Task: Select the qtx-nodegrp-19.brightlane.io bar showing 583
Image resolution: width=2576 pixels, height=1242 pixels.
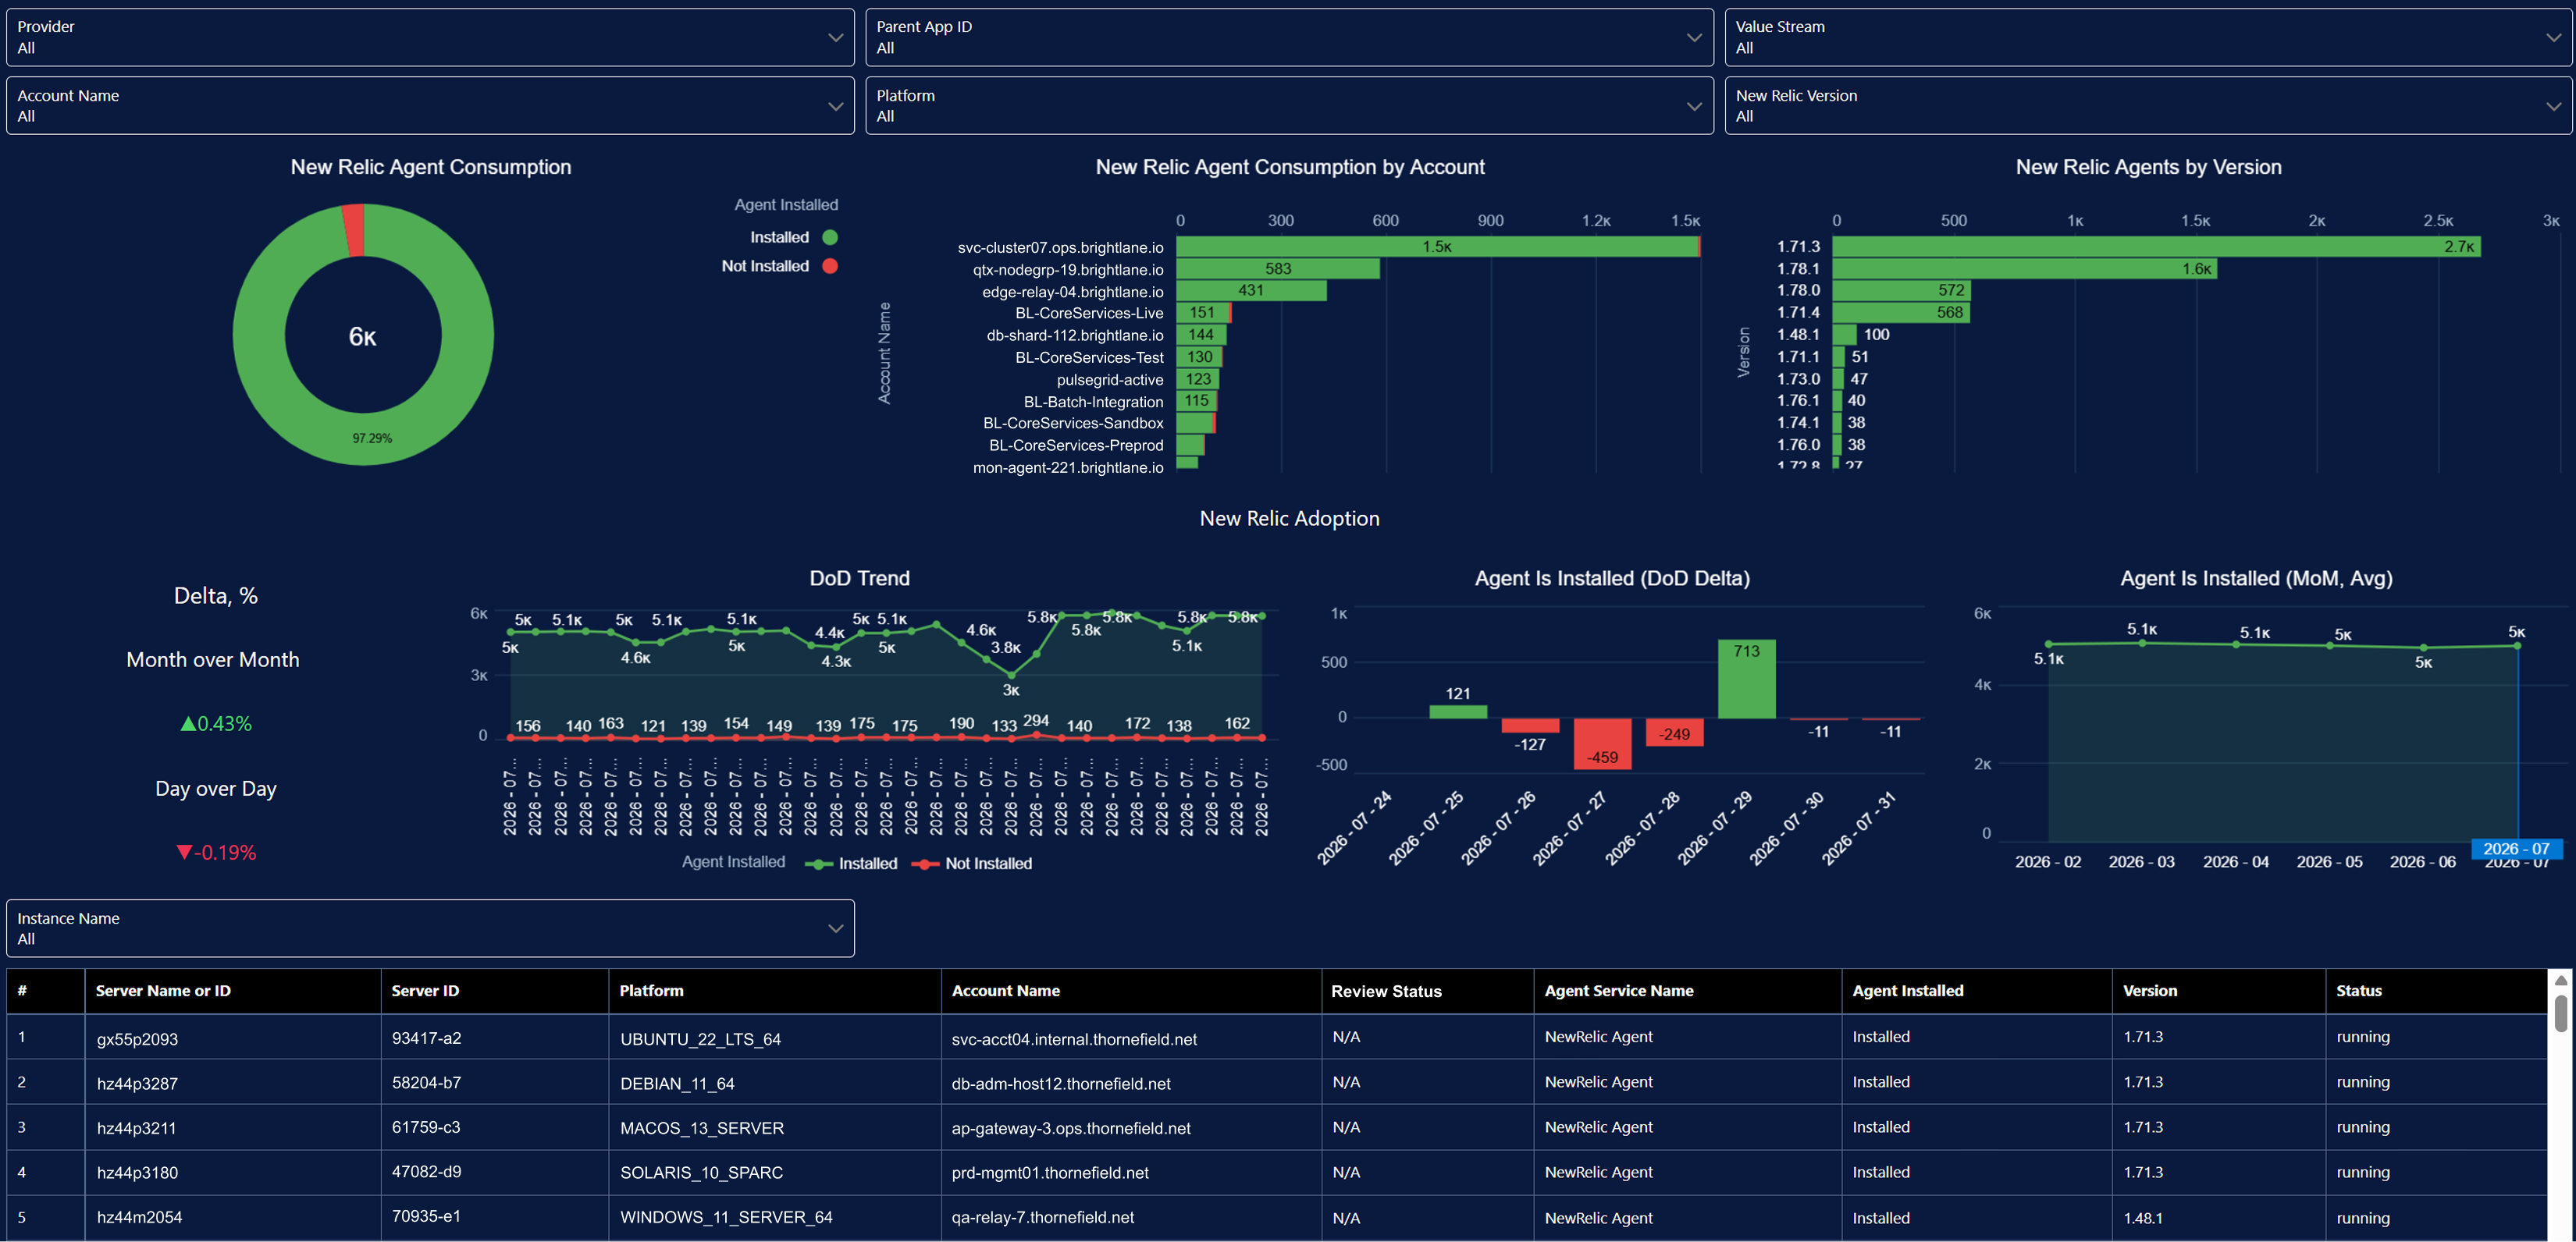Action: click(1277, 269)
